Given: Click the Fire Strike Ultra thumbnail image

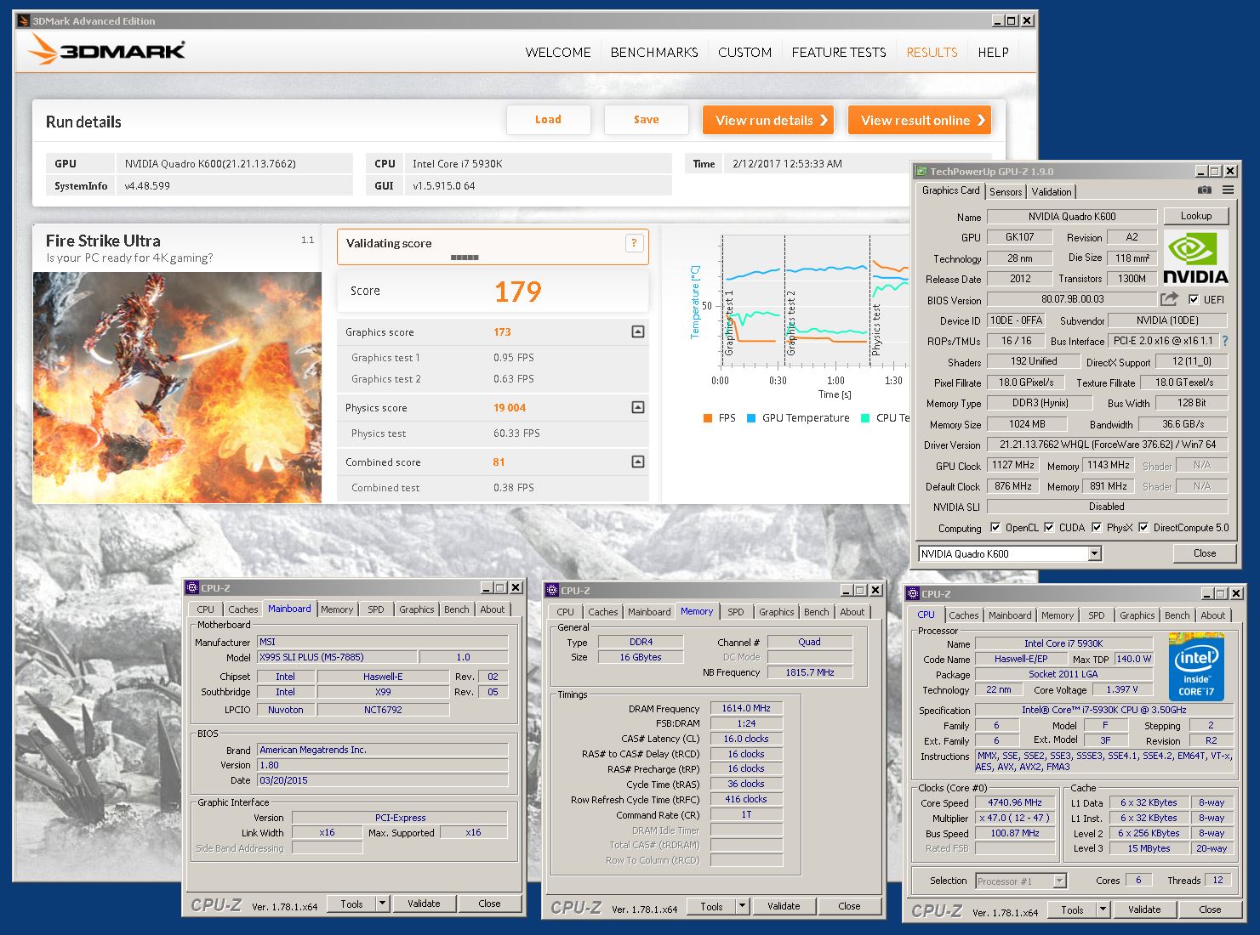Looking at the screenshot, I should [177, 387].
